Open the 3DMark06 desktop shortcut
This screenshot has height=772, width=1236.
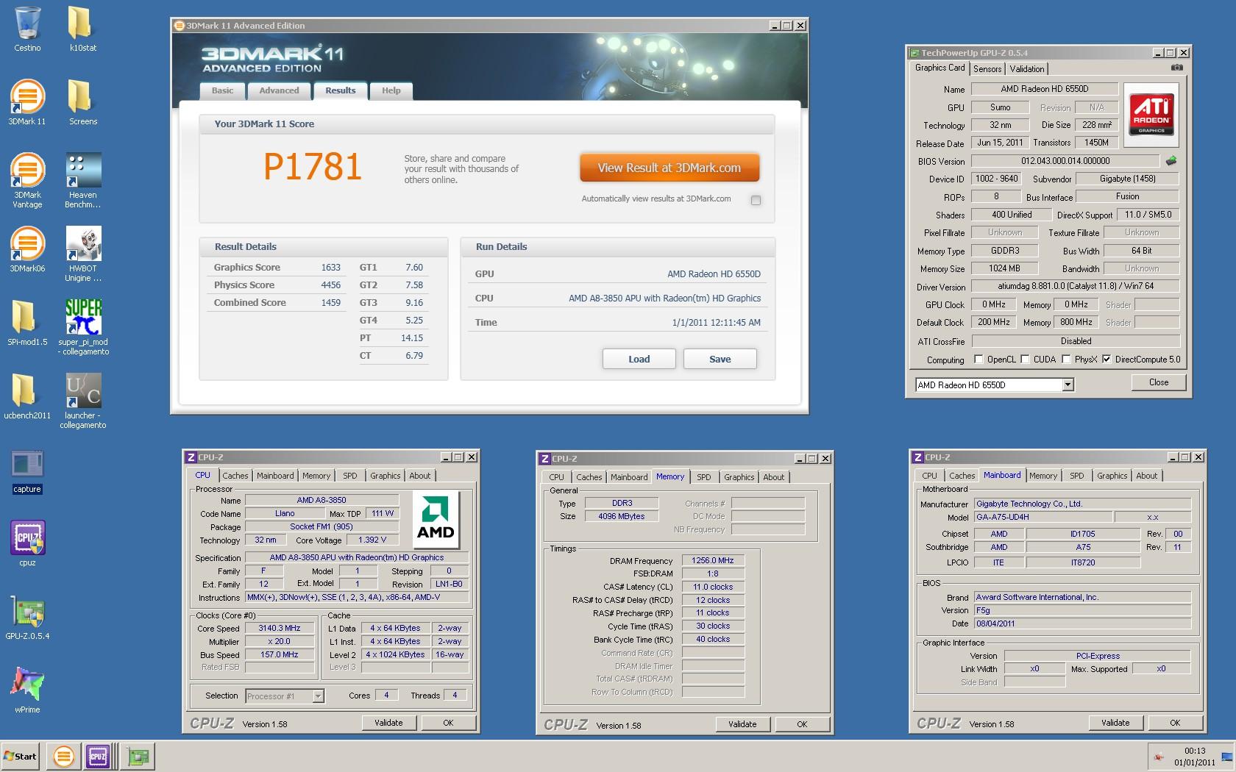(27, 250)
